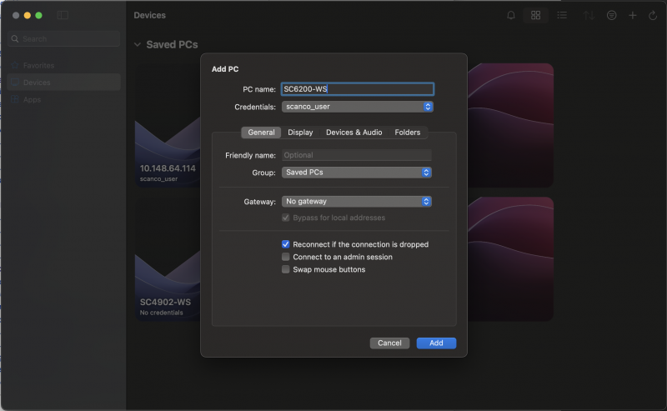Viewport: 667px width, 411px height.
Task: Select the SC4902-WS PC thumbnail
Action: [x=168, y=258]
